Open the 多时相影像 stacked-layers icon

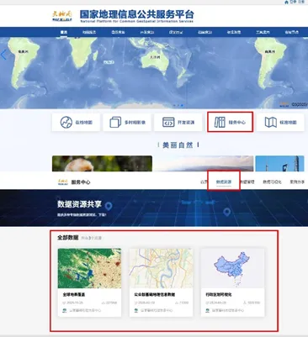click(x=115, y=123)
